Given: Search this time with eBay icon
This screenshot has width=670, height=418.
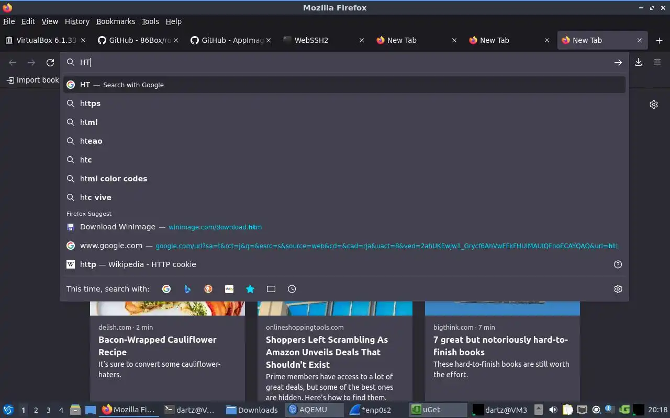Looking at the screenshot, I should (229, 289).
